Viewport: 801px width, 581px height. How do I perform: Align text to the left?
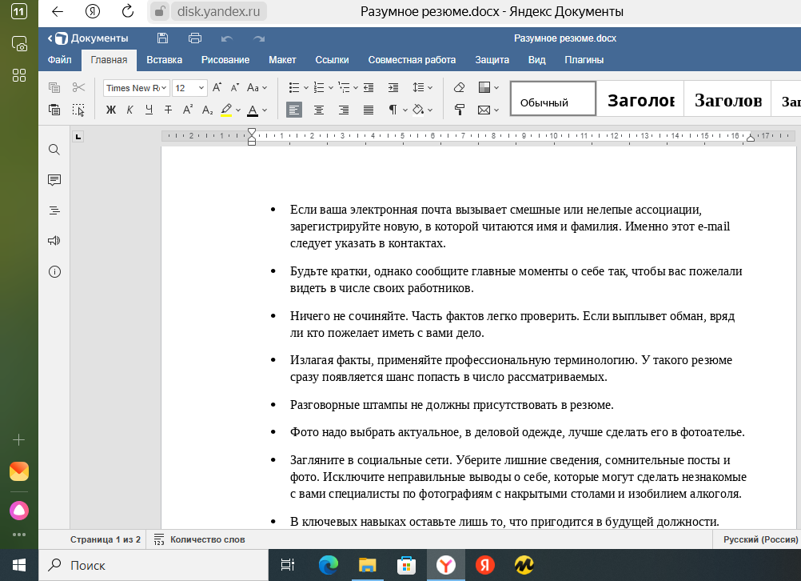pos(293,110)
